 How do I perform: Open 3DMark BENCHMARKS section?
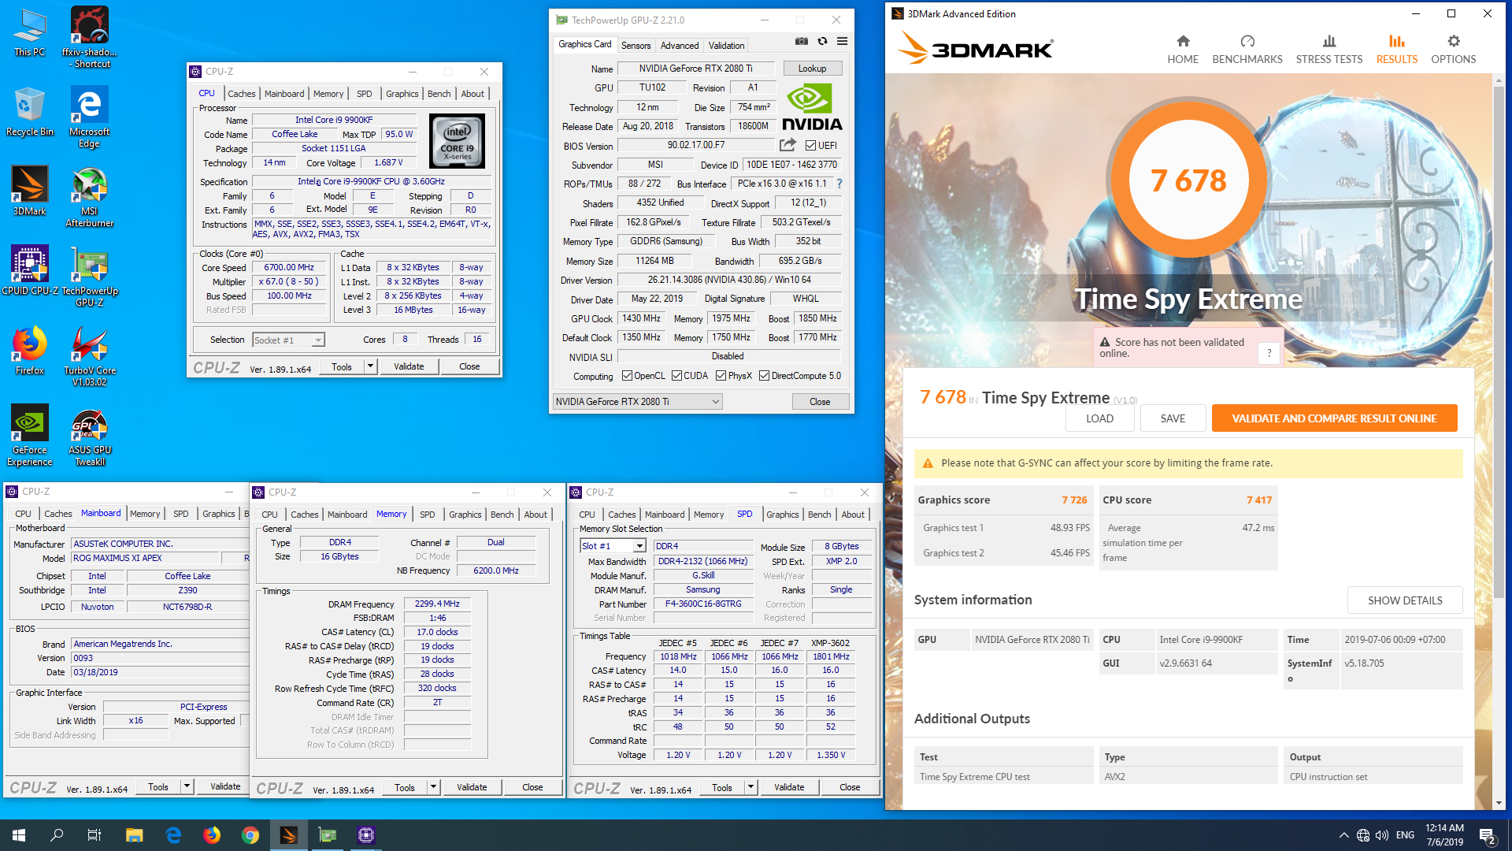coord(1247,50)
